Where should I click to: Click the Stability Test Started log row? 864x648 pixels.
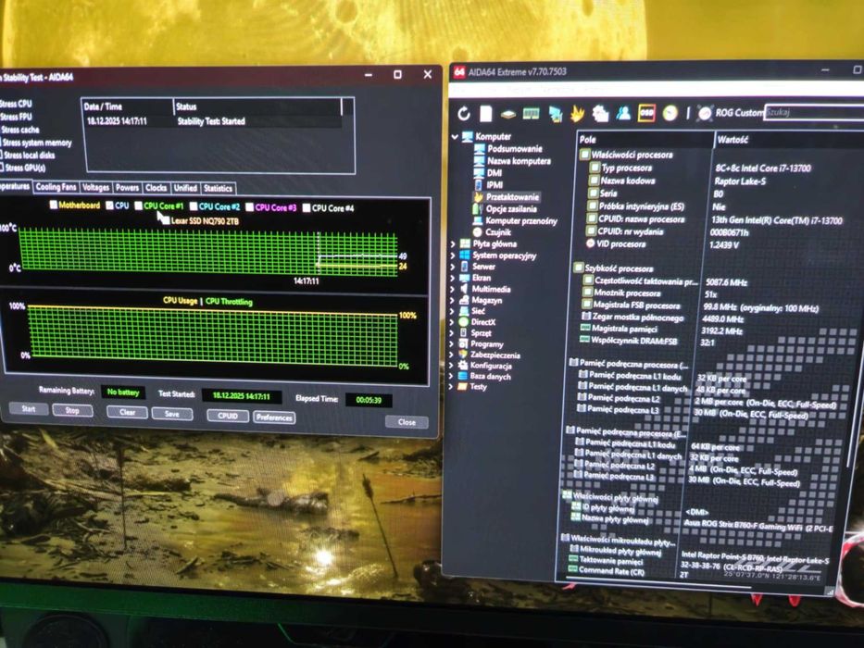[214, 121]
